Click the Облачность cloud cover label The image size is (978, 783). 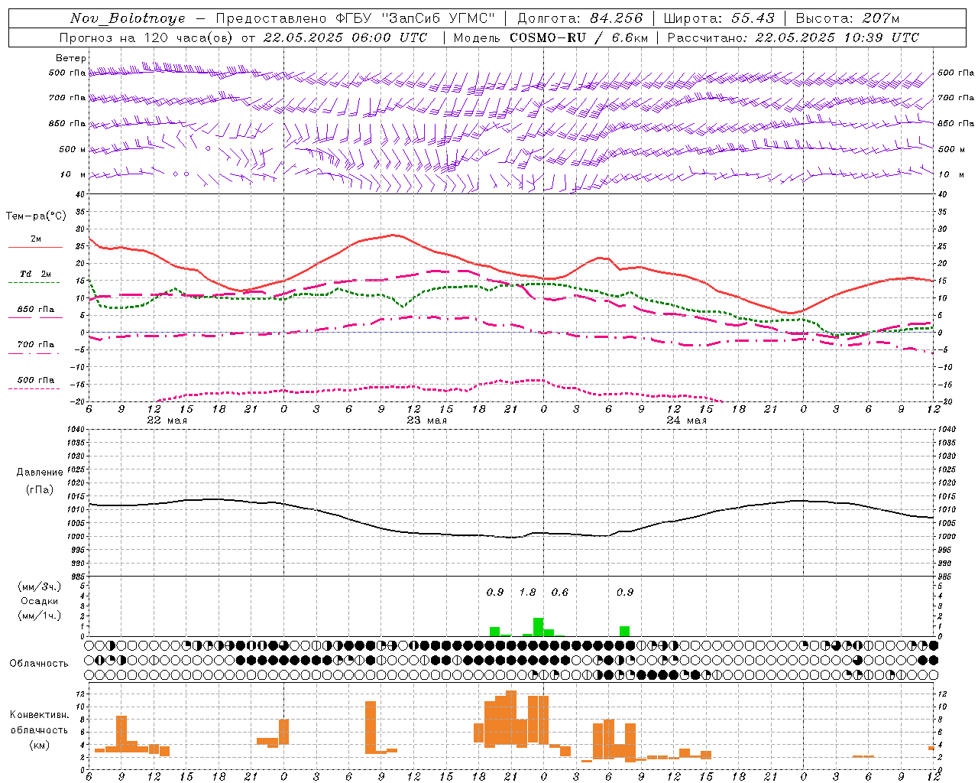38,664
